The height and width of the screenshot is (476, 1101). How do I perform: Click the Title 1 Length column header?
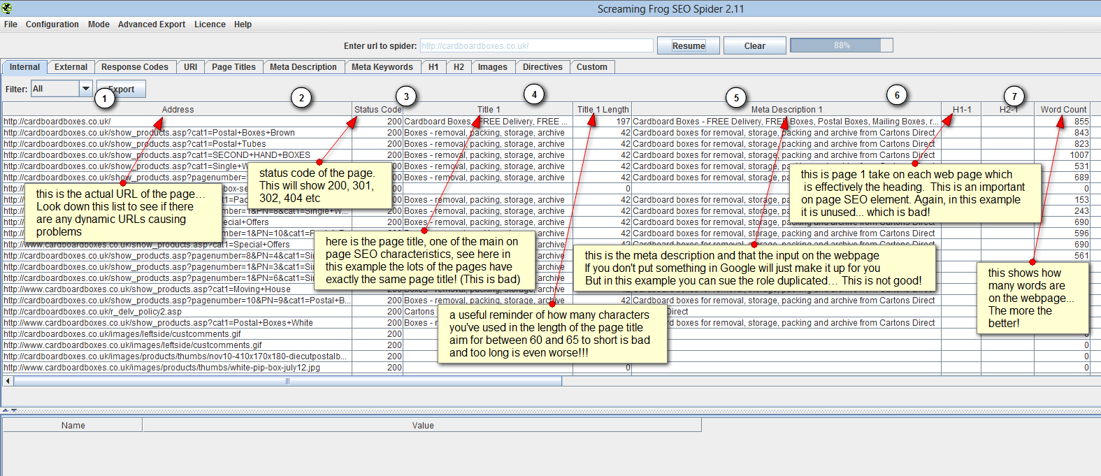tap(603, 110)
